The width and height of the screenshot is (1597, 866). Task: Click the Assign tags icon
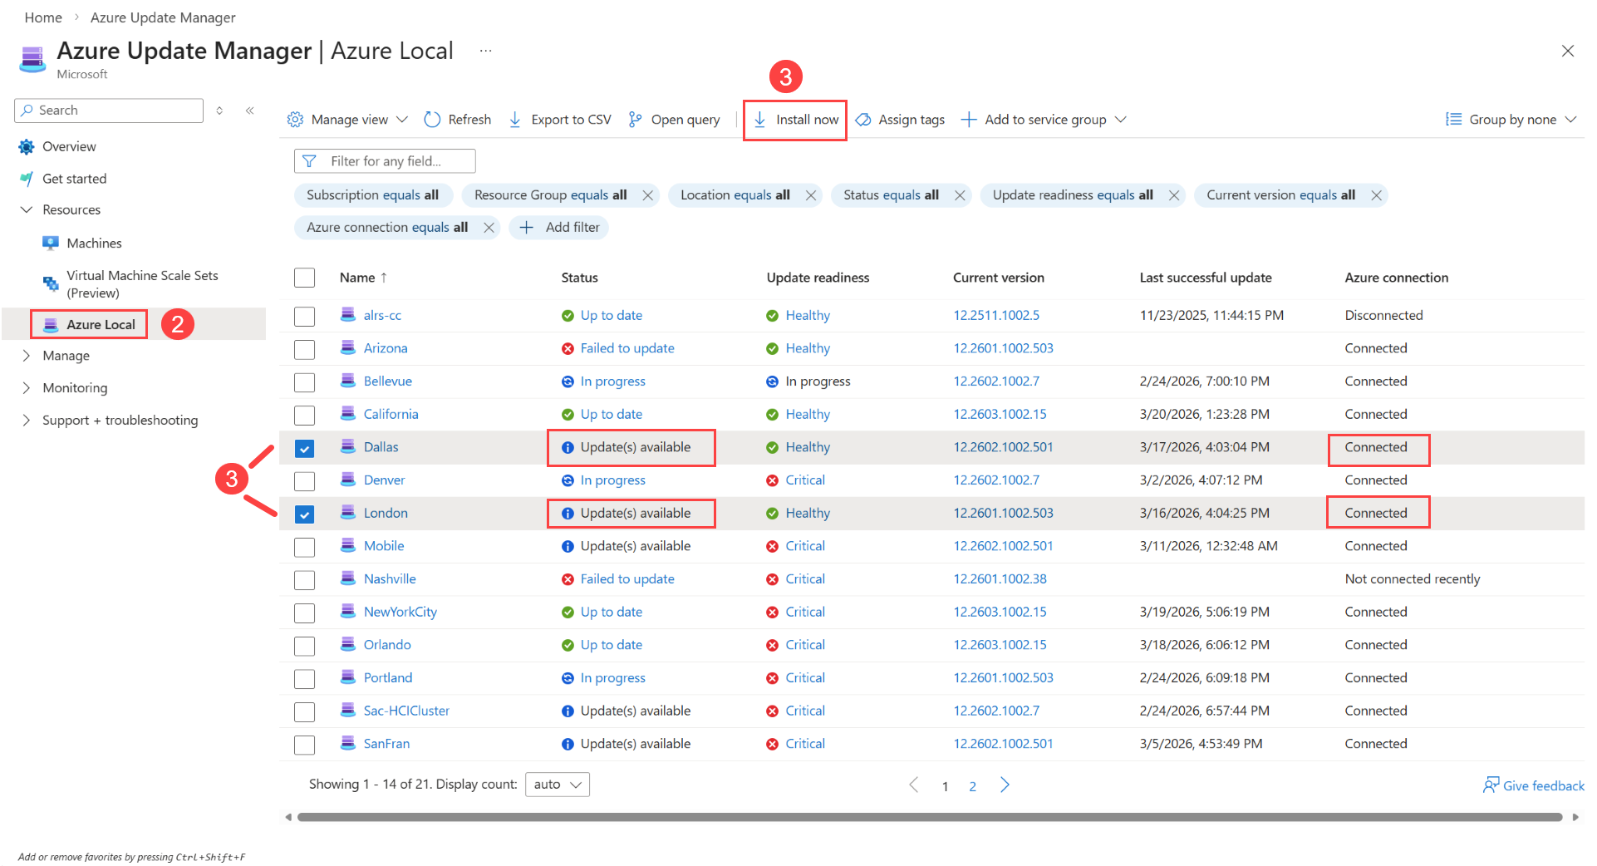pyautogui.click(x=863, y=120)
